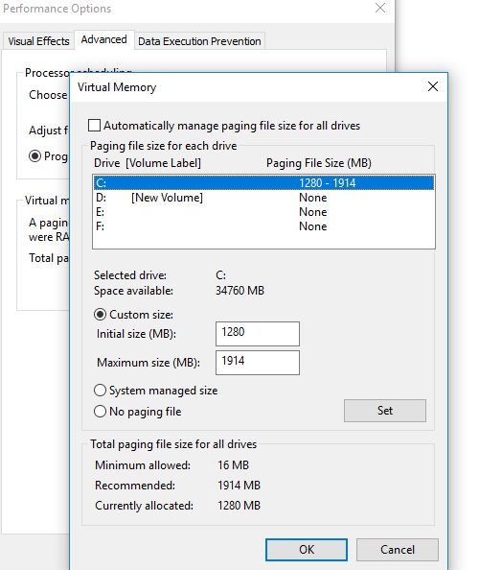Select No paging file option

coord(100,412)
